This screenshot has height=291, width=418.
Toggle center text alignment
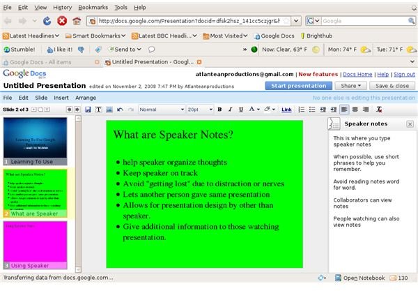pos(355,110)
